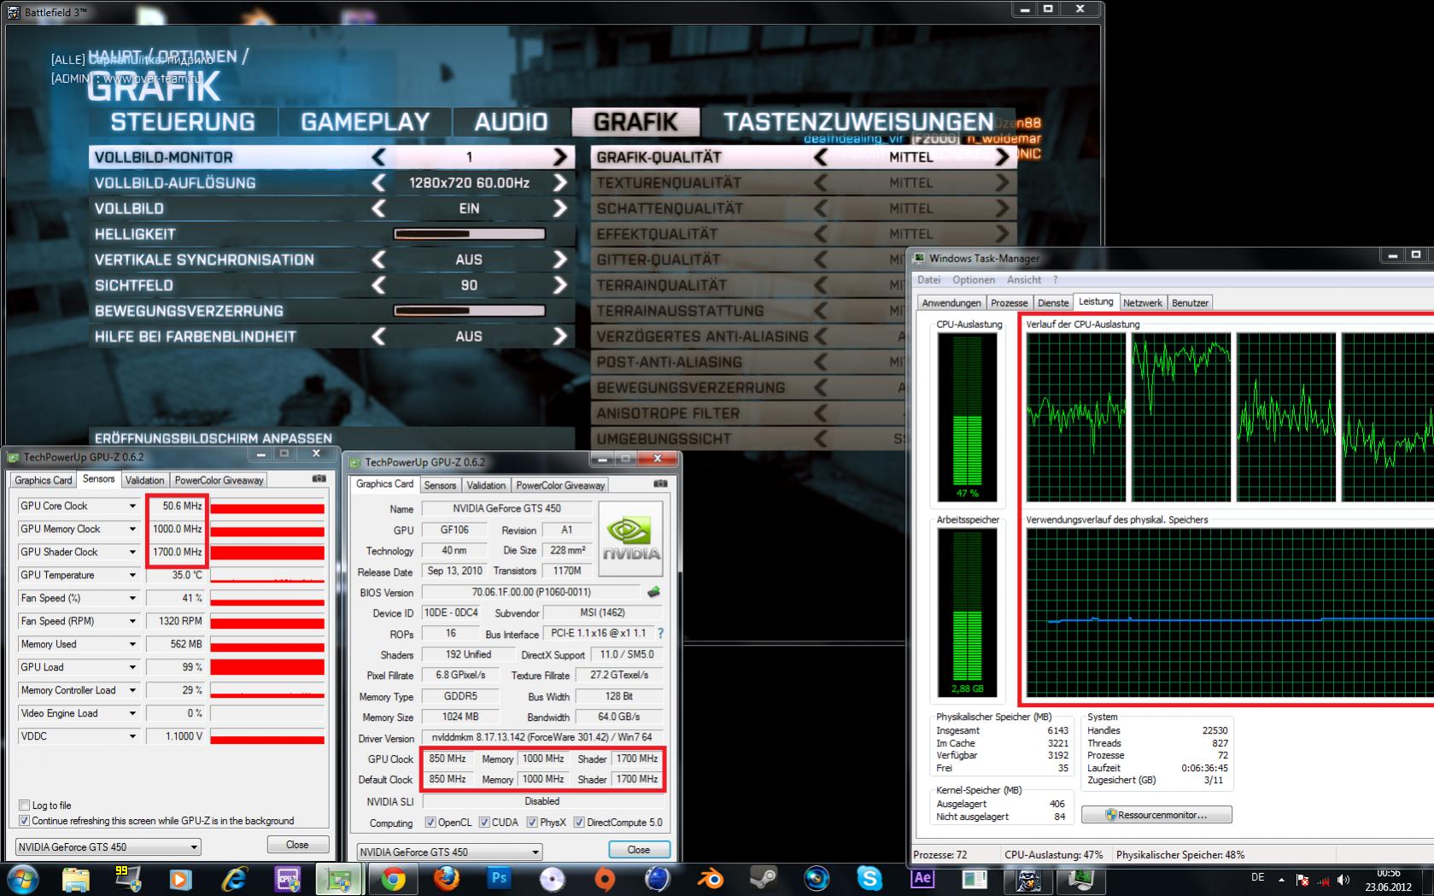The width and height of the screenshot is (1434, 896).
Task: Click the Dienste tab in Task-Manager
Action: (1053, 303)
